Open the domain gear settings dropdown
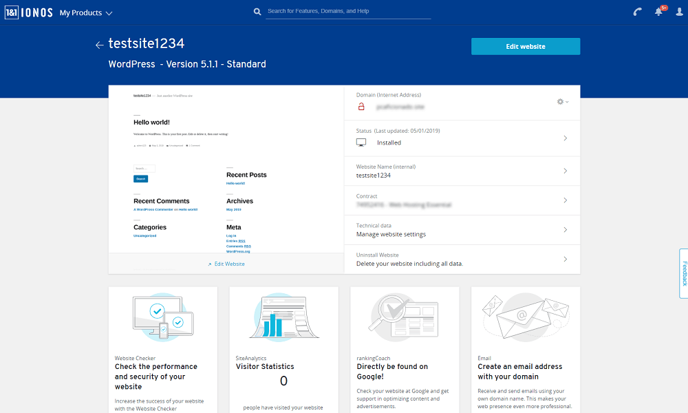The height and width of the screenshot is (413, 688). pos(563,101)
